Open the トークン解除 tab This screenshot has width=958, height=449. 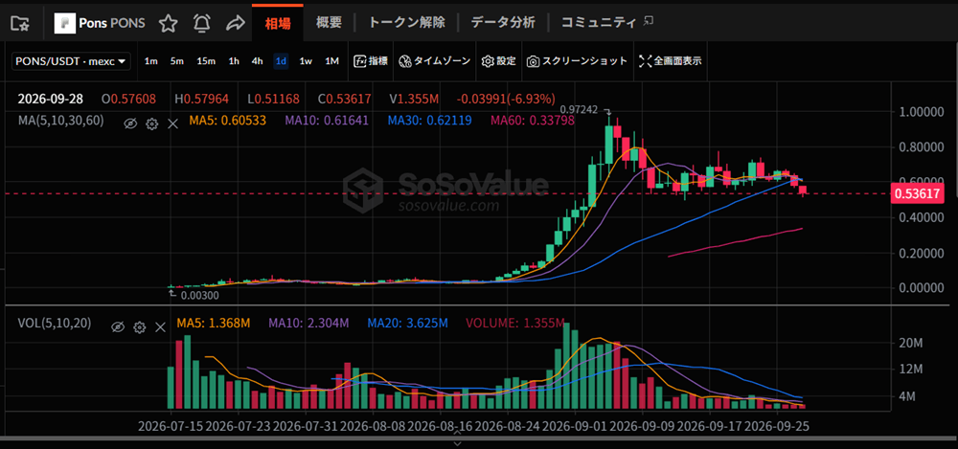click(x=406, y=23)
